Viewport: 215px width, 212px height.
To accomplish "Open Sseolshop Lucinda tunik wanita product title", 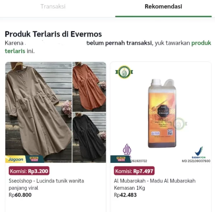I will (46, 184).
